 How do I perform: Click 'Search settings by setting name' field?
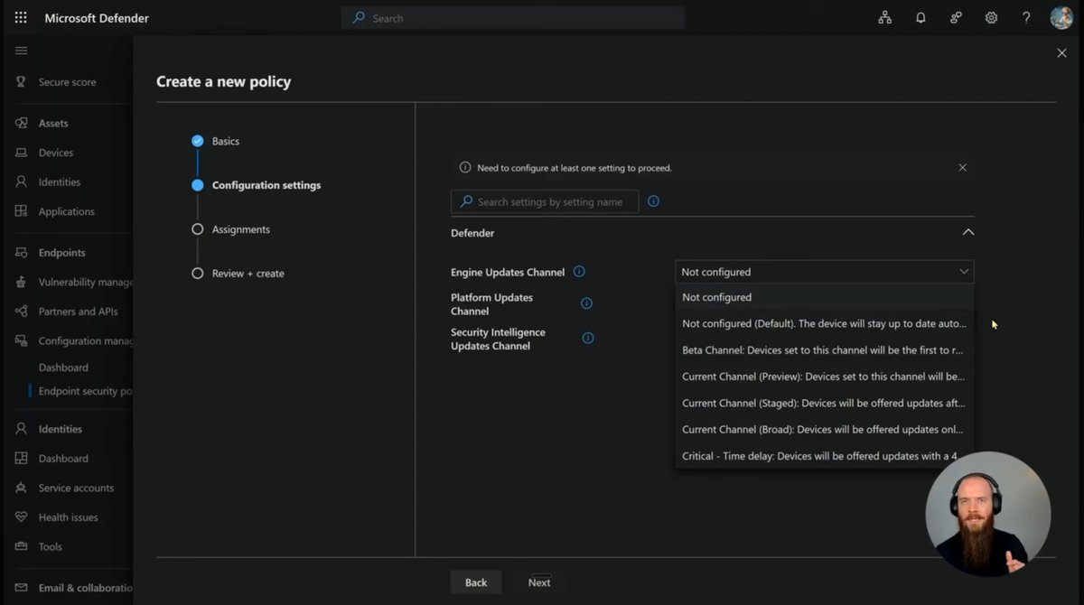(545, 201)
